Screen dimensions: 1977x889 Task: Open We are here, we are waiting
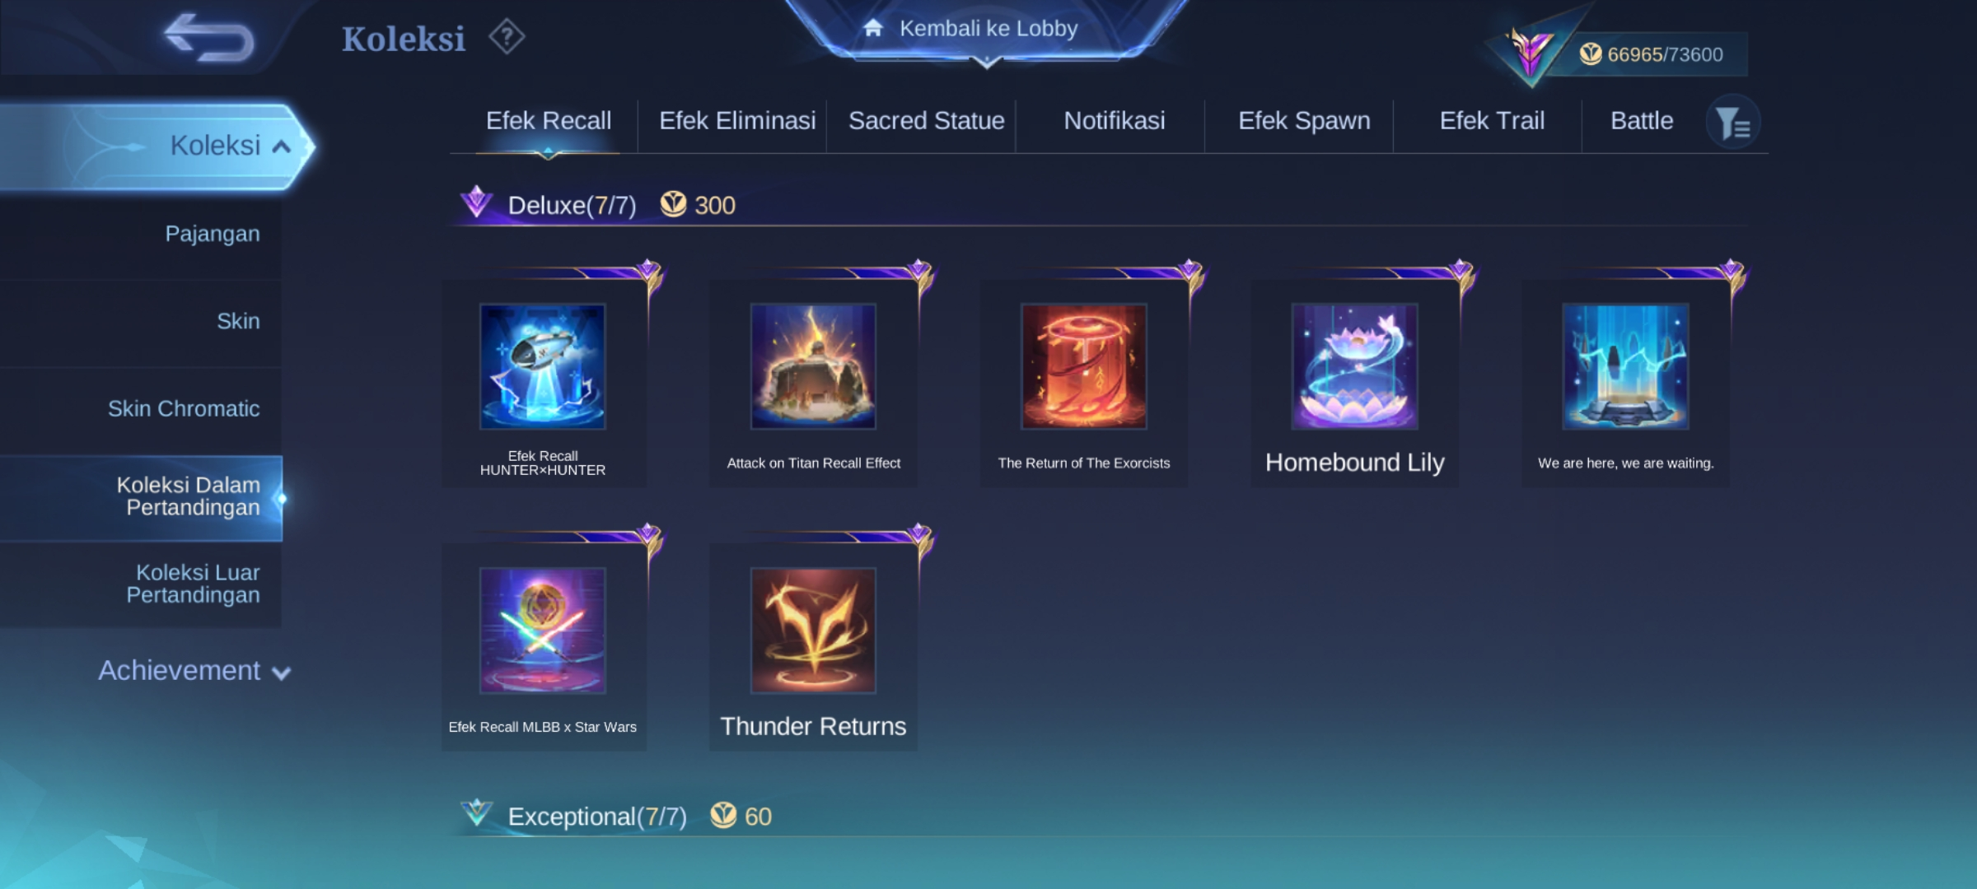coord(1625,384)
